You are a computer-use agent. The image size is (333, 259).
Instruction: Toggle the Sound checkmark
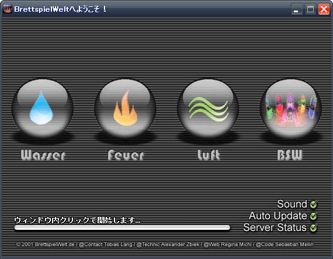point(313,205)
